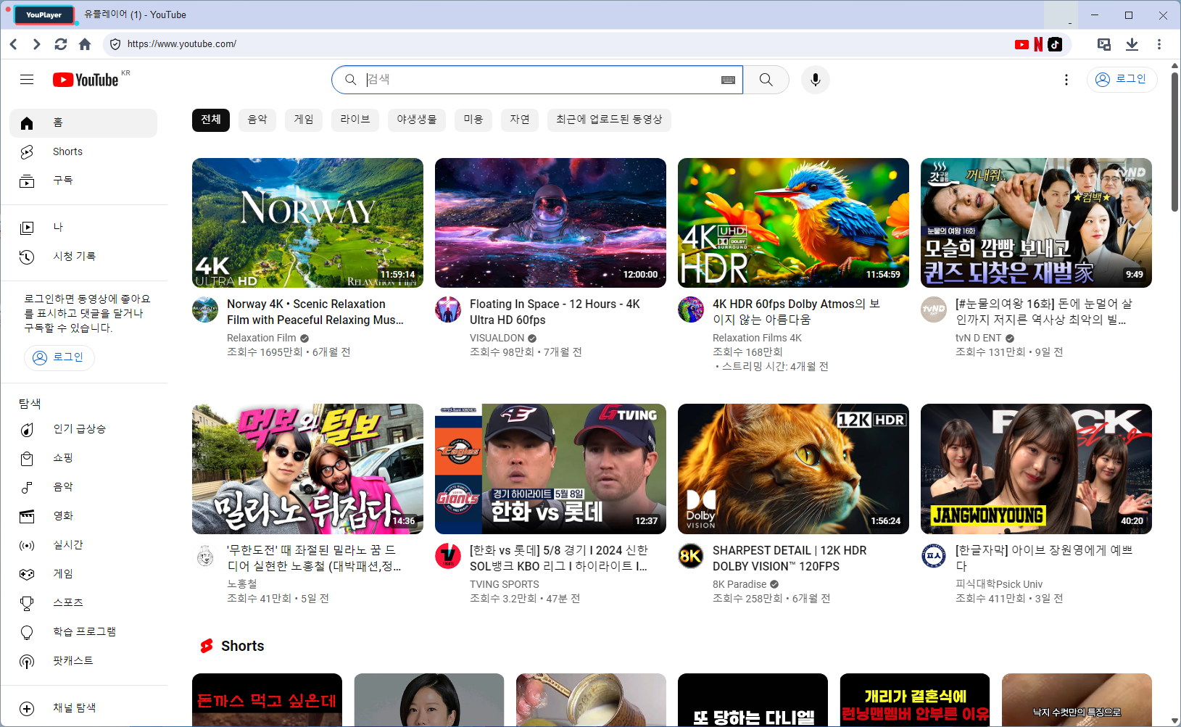Click the YouPlayer tab at top left
The image size is (1181, 727).
(x=43, y=14)
